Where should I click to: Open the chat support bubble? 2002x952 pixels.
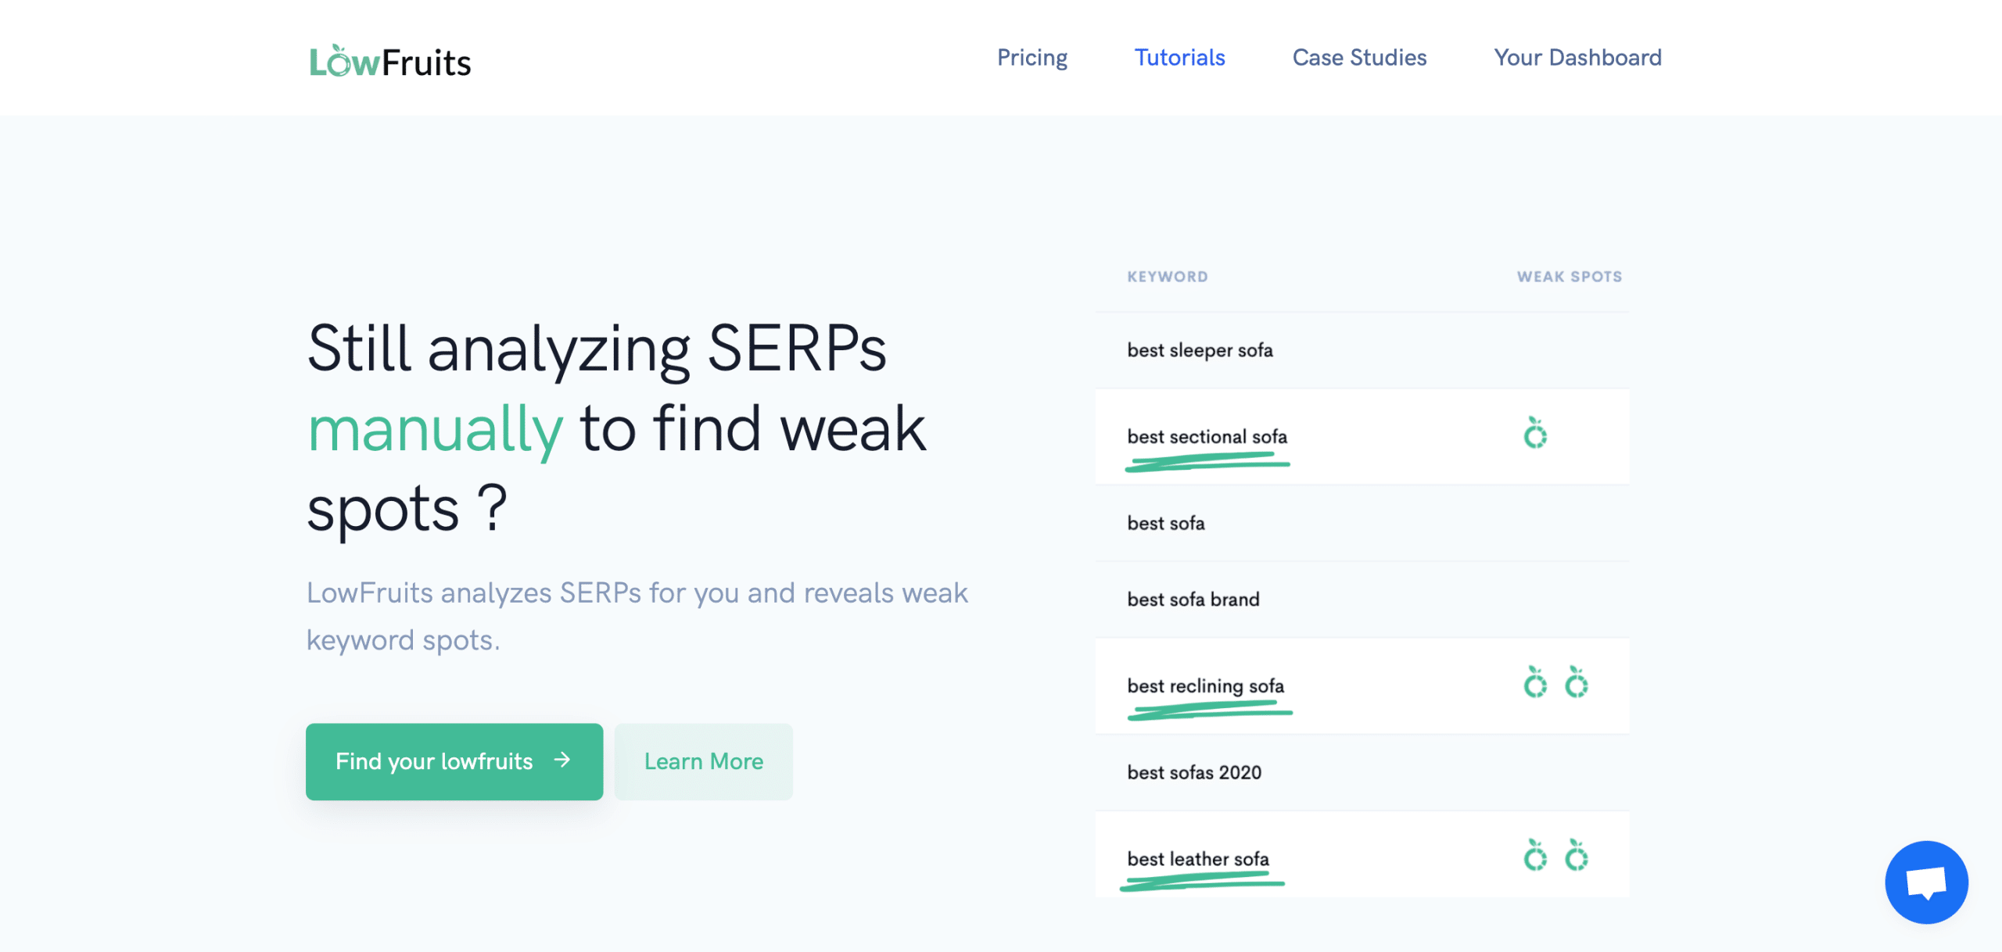[1925, 882]
